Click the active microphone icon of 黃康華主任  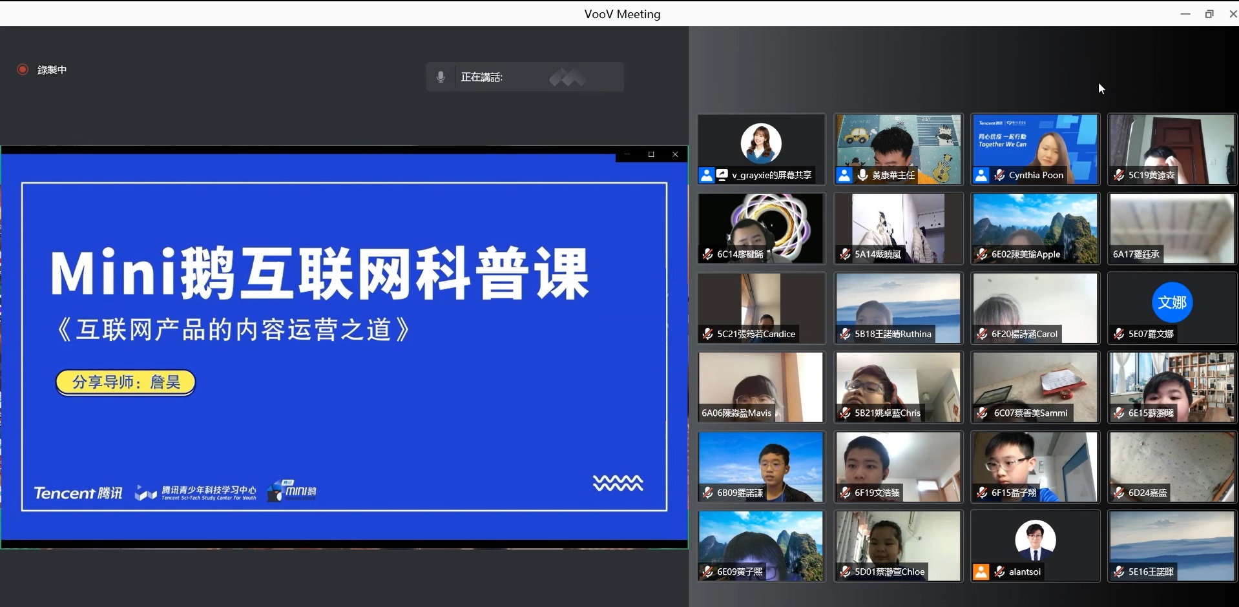point(862,175)
